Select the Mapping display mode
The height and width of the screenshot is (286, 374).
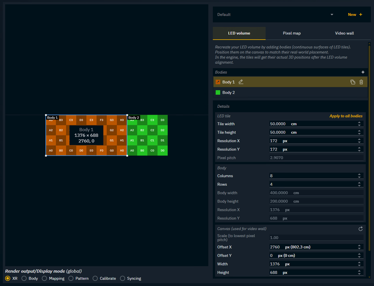[44, 278]
